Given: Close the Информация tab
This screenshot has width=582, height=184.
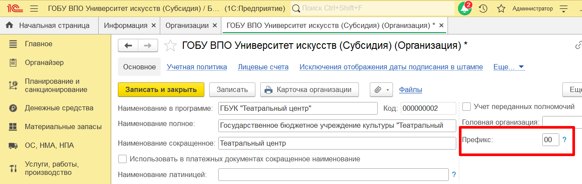Looking at the screenshot, I should tap(153, 26).
